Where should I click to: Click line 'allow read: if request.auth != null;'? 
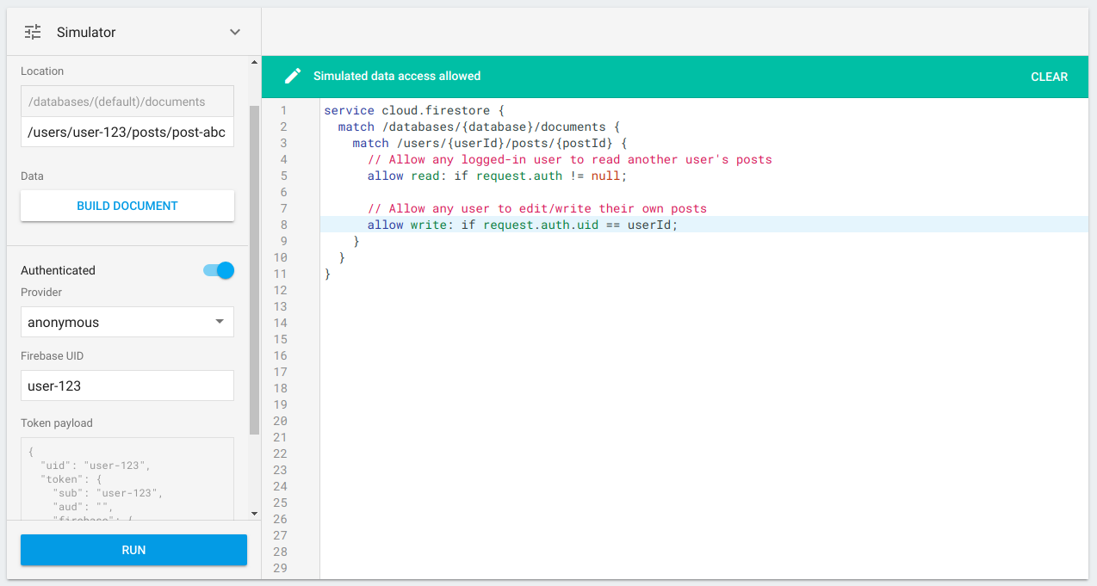497,176
